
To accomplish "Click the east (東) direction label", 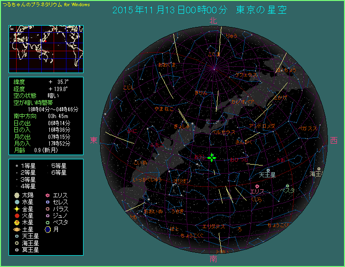I will [x=94, y=140].
